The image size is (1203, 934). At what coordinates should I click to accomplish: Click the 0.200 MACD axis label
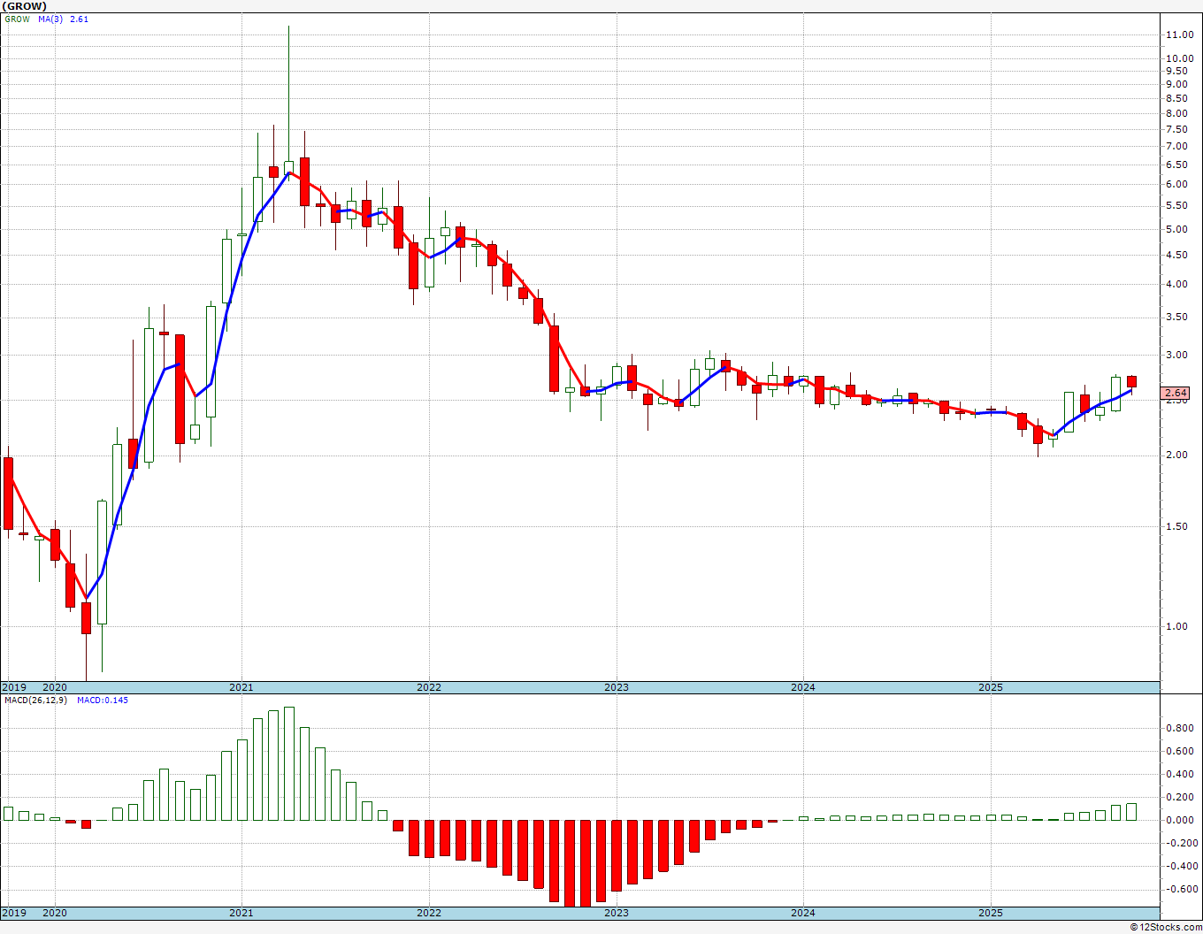pyautogui.click(x=1178, y=798)
